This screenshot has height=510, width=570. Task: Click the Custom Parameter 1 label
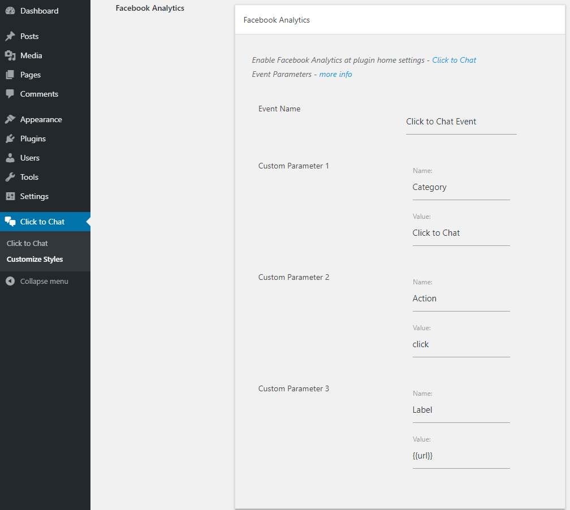click(293, 166)
